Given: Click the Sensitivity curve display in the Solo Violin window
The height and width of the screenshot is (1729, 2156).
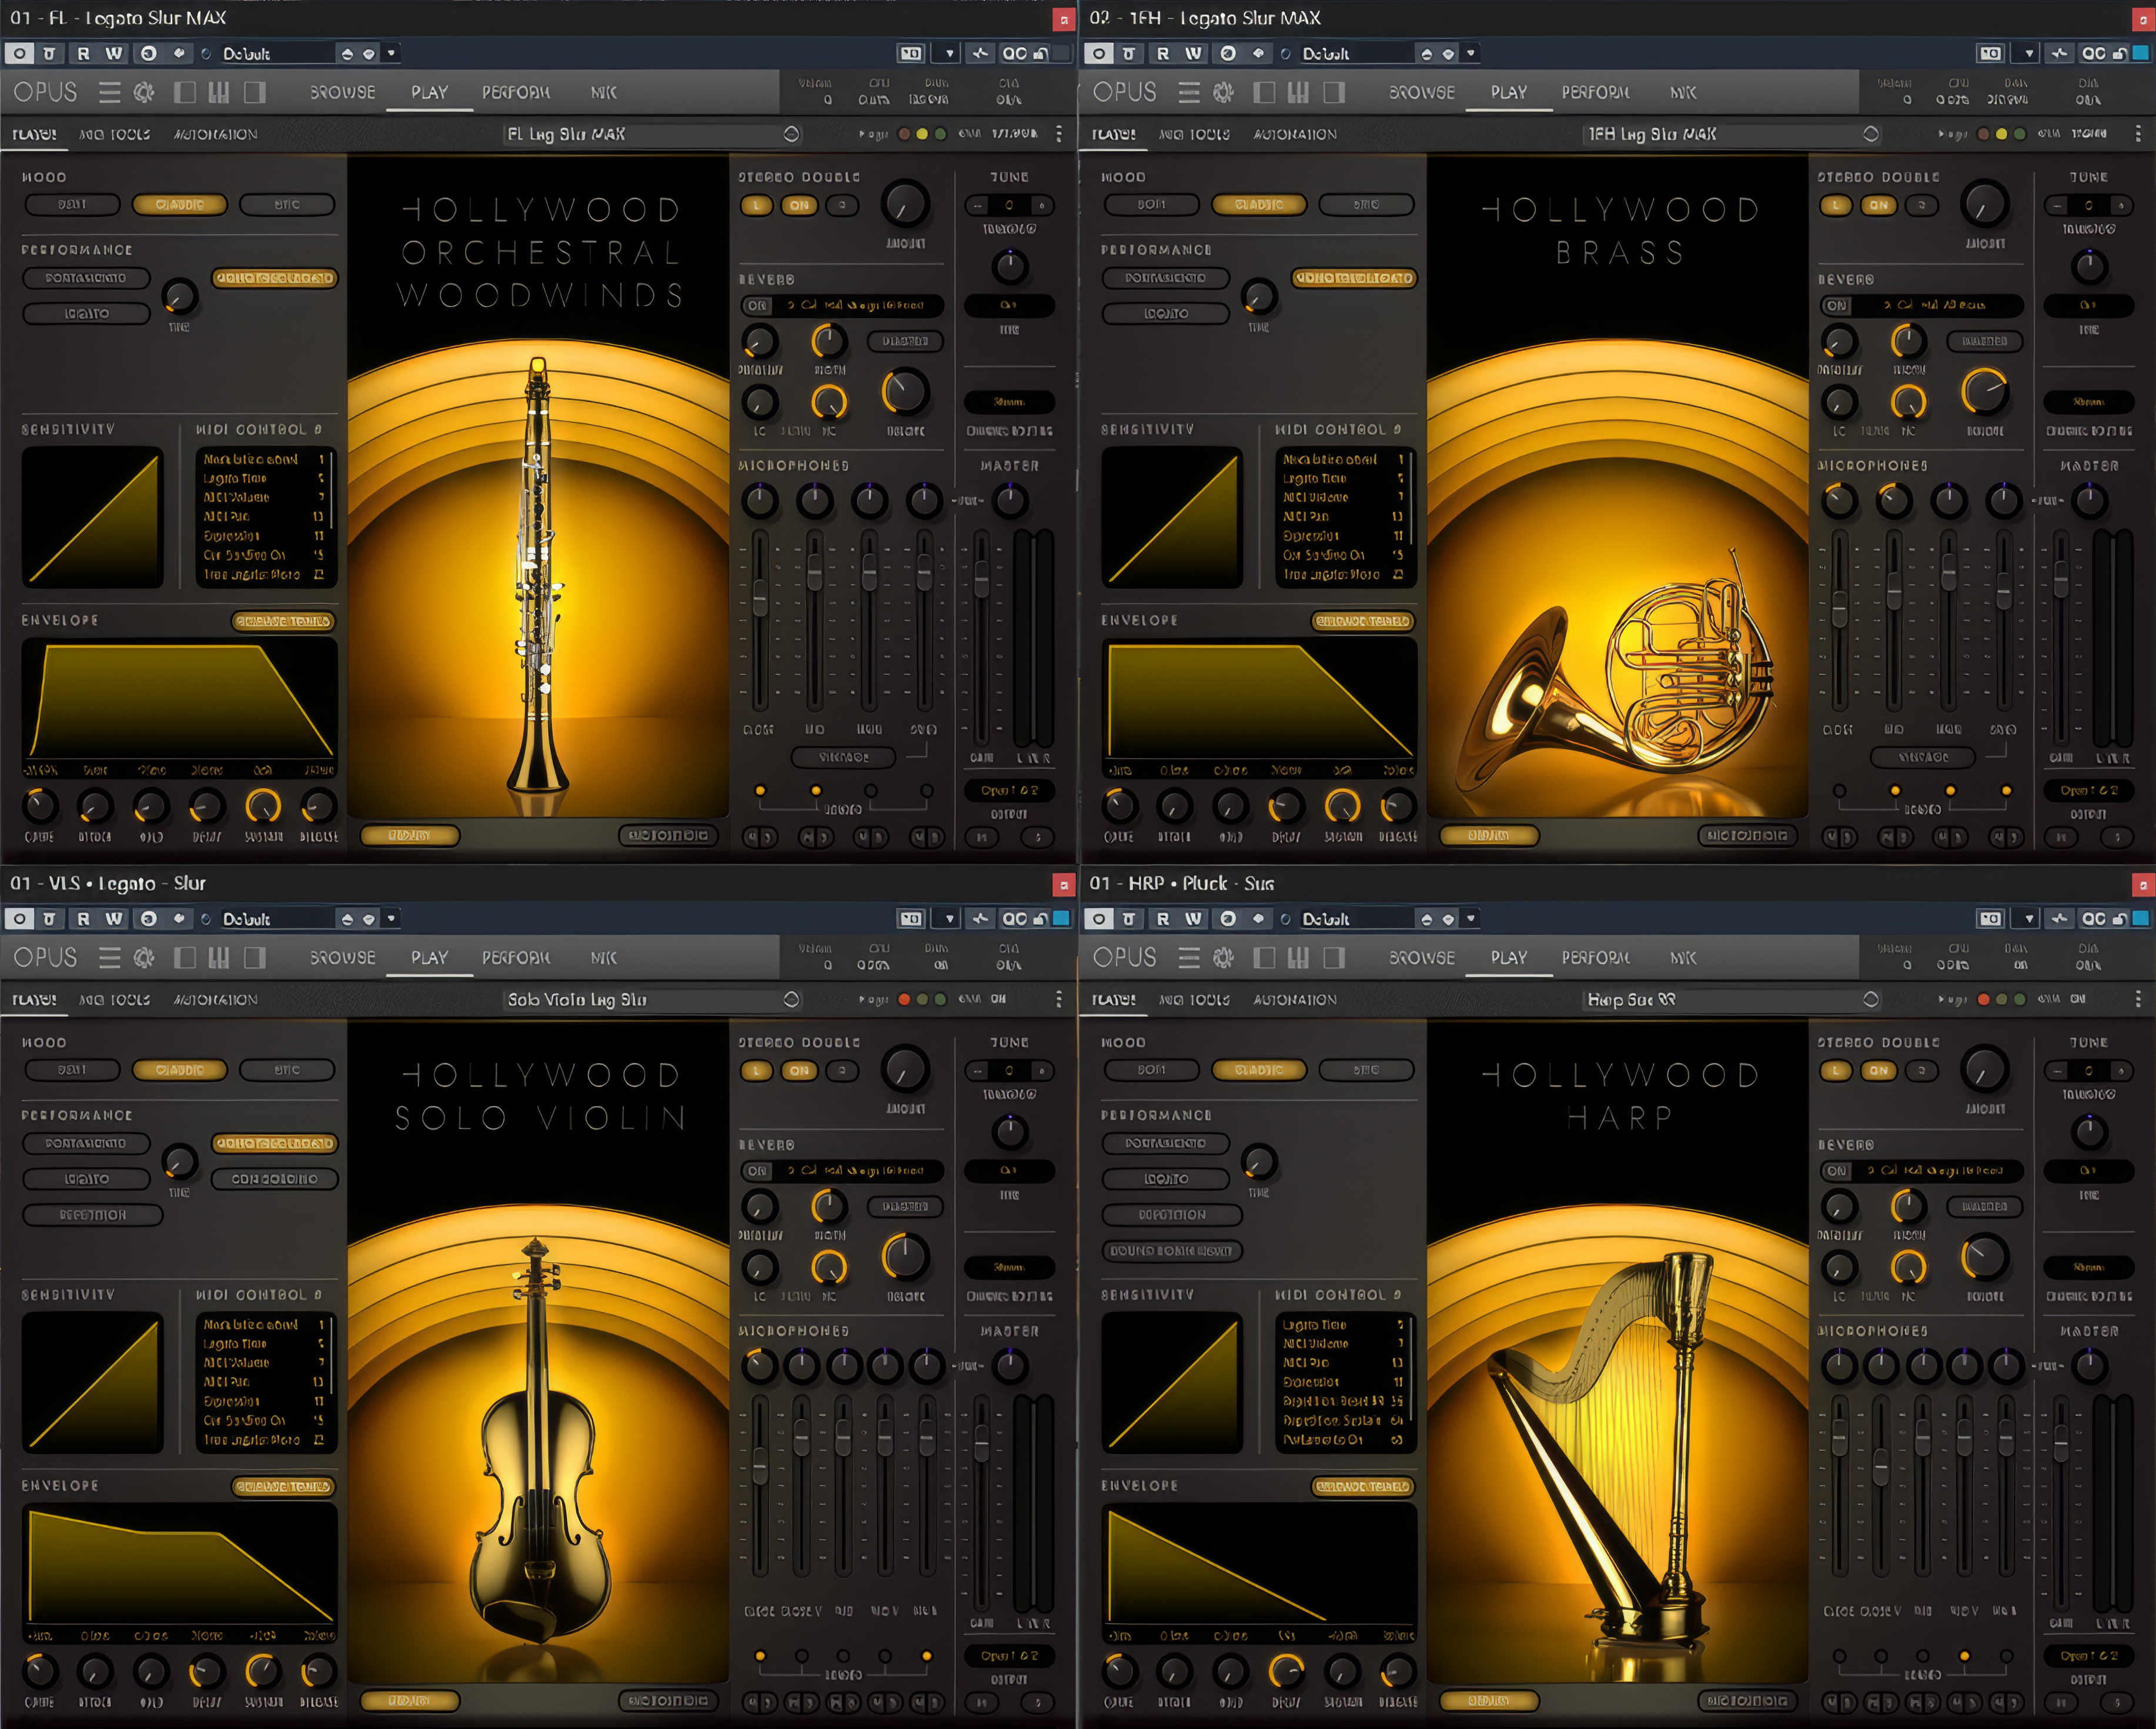Looking at the screenshot, I should point(92,1382).
